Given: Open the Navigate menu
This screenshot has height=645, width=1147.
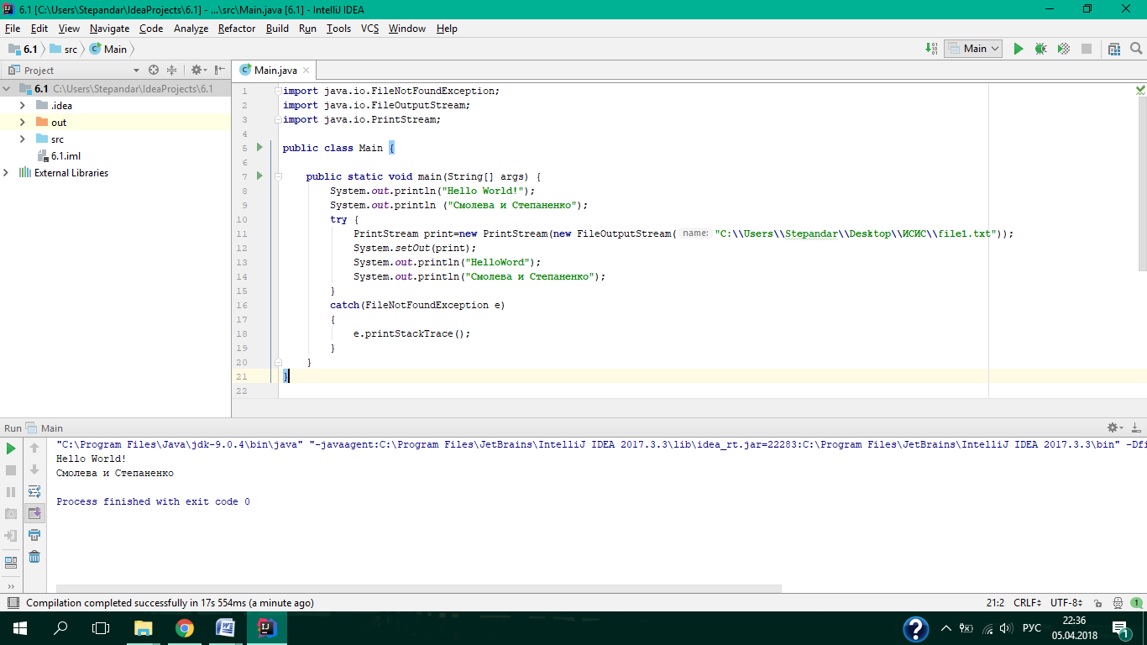Looking at the screenshot, I should click(110, 29).
